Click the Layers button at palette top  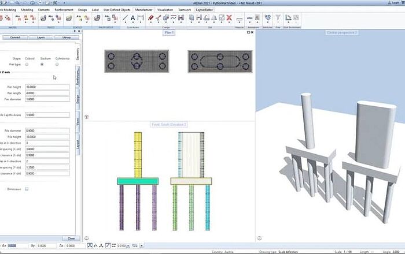coord(39,38)
